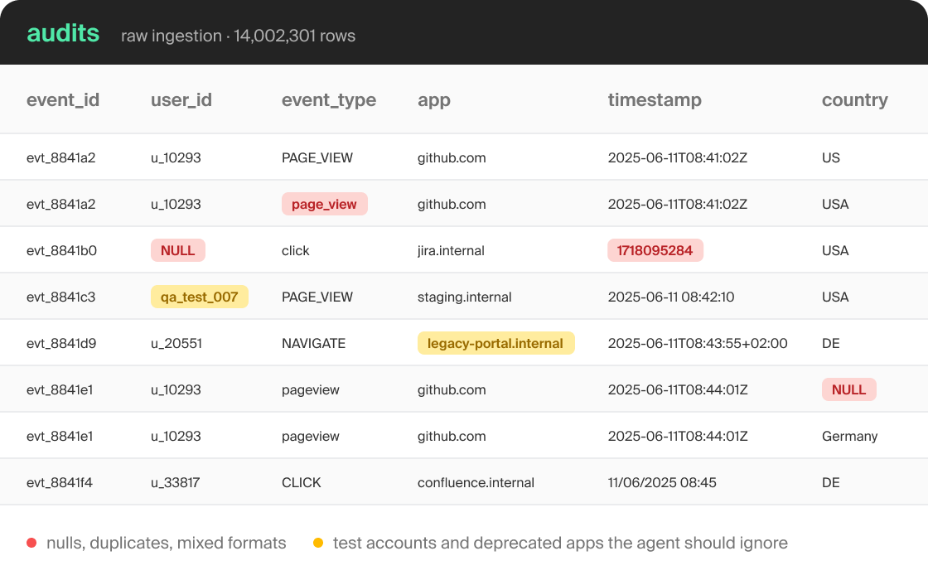Click the NULL badge in user_id column

pos(178,250)
